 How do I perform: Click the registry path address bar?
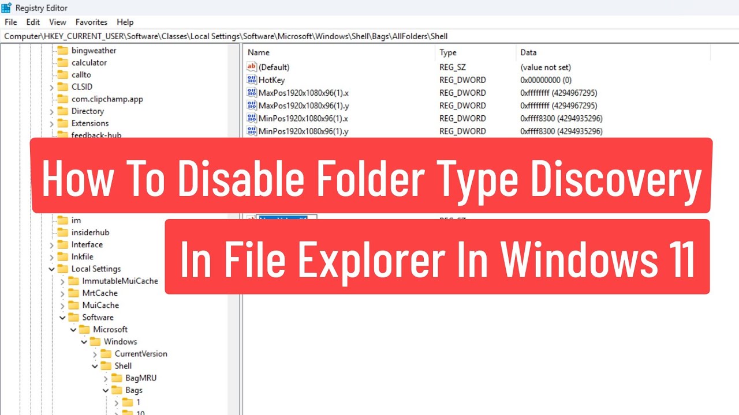369,36
